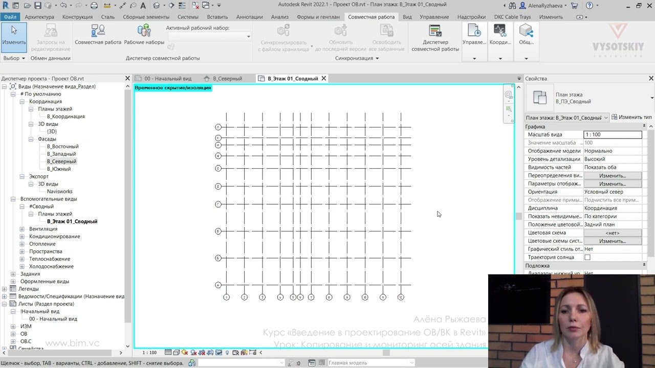Click the floor plan type thumbnail in Properties

[x=540, y=97]
